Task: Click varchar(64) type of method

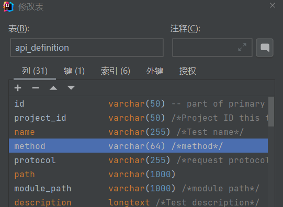Action: click(x=137, y=146)
